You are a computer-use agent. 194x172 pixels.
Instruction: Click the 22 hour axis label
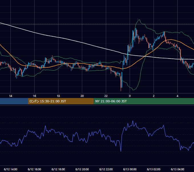coord(106,96)
